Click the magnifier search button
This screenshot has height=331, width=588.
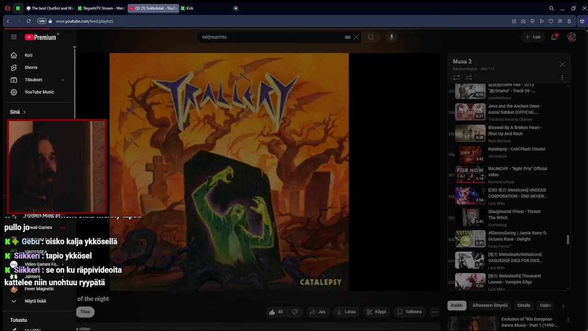click(x=371, y=37)
